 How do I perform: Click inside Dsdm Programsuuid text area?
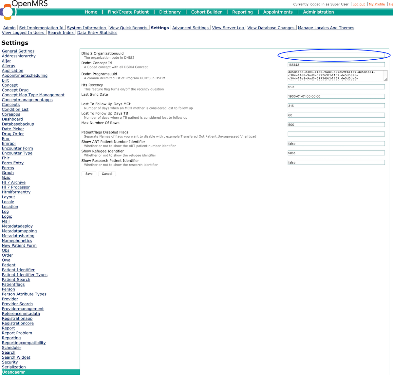pyautogui.click(x=336, y=75)
